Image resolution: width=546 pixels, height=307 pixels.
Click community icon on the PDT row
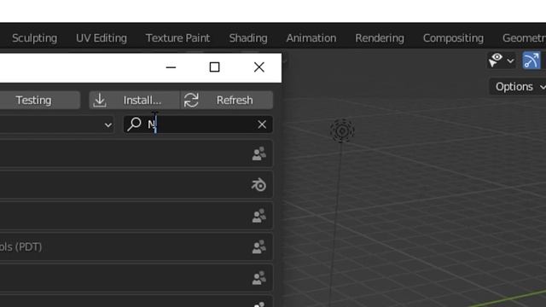click(259, 246)
